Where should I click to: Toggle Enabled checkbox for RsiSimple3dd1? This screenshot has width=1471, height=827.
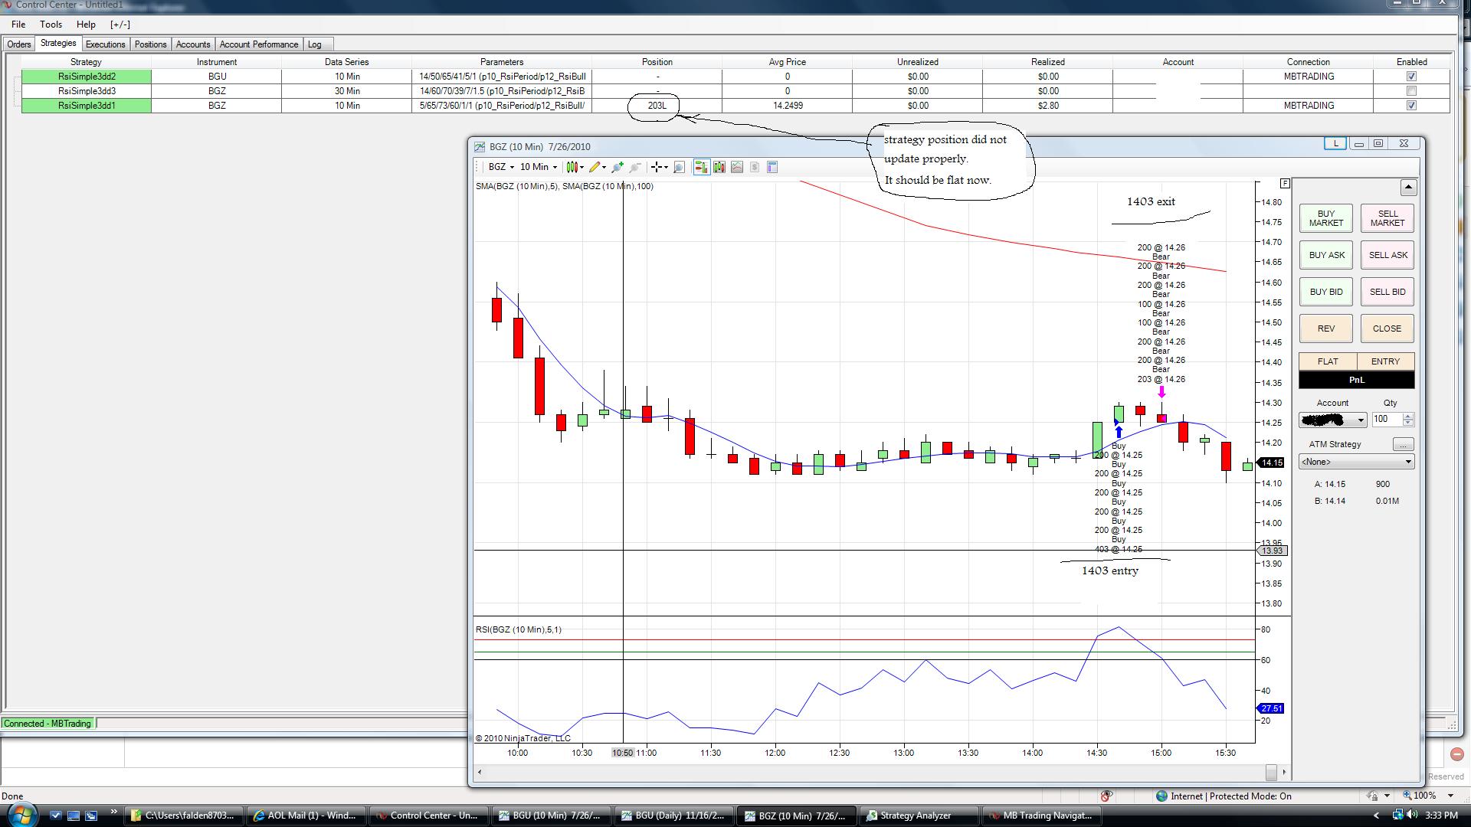coord(1411,106)
